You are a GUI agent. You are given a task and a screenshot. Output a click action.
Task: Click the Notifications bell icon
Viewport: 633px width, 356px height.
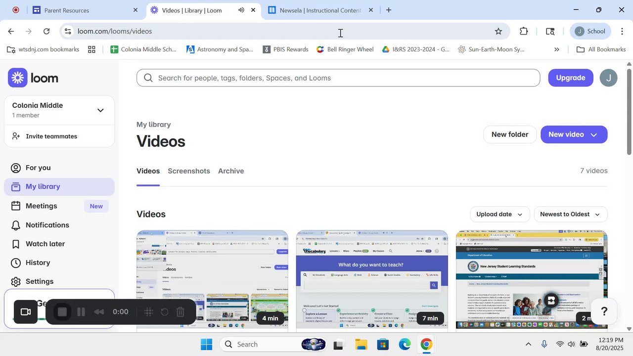[x=16, y=225]
